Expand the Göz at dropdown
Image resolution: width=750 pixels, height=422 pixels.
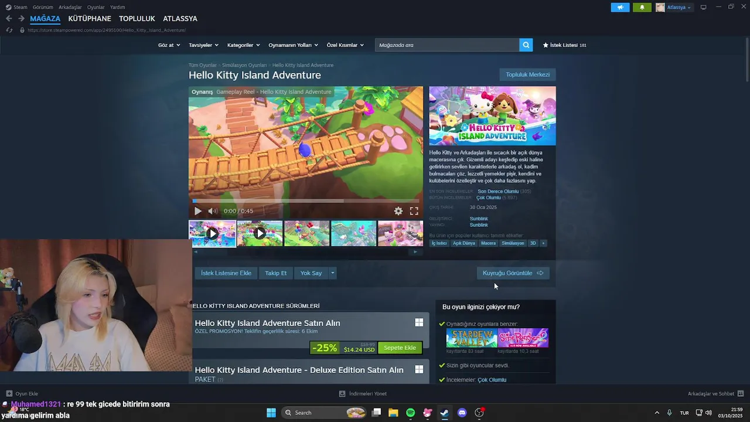tap(168, 45)
